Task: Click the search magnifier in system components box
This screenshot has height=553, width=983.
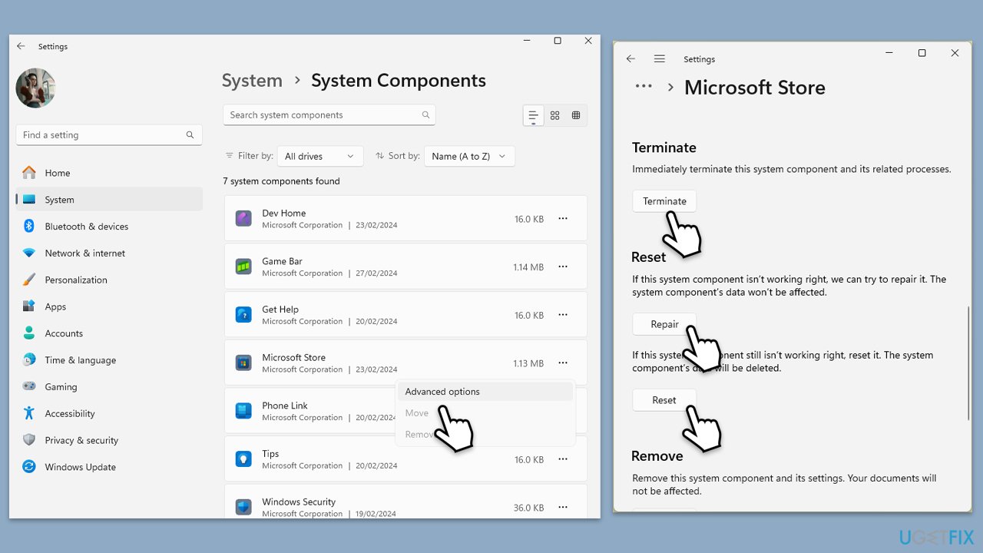Action: click(x=425, y=115)
